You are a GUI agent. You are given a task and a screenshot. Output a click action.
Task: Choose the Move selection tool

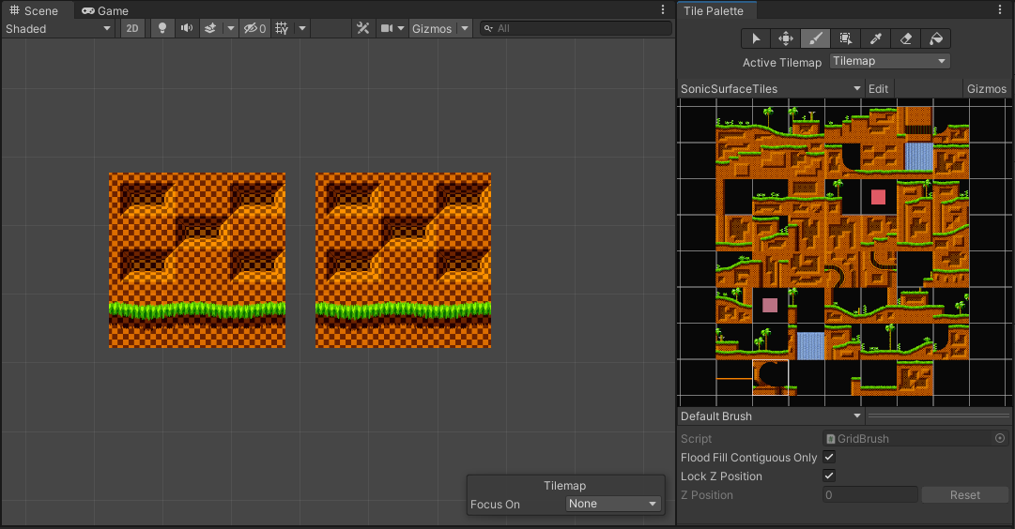[x=785, y=38]
